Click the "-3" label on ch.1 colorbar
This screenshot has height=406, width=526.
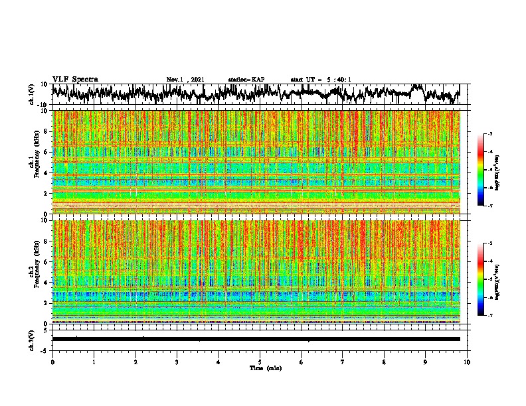[x=490, y=133]
